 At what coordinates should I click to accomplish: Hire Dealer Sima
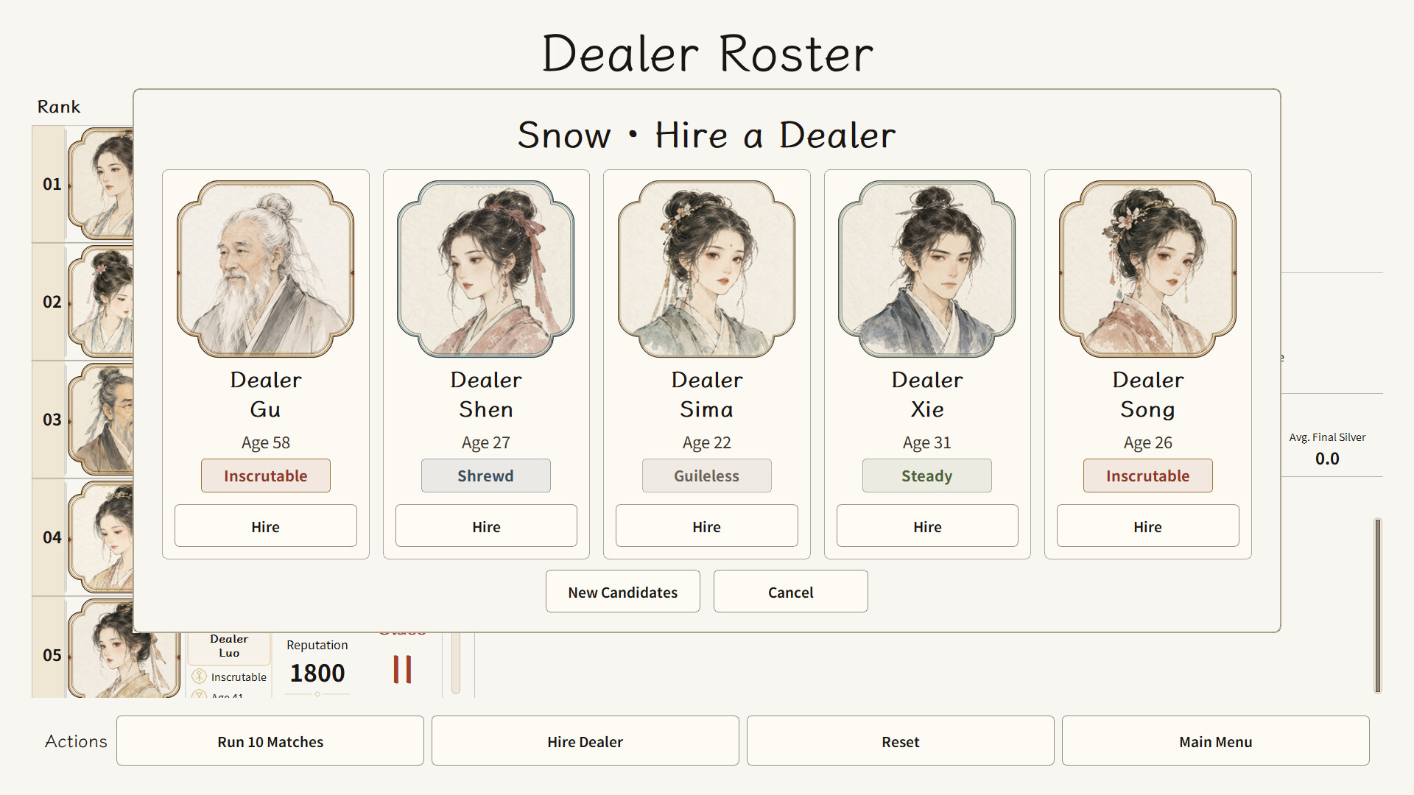coord(707,526)
